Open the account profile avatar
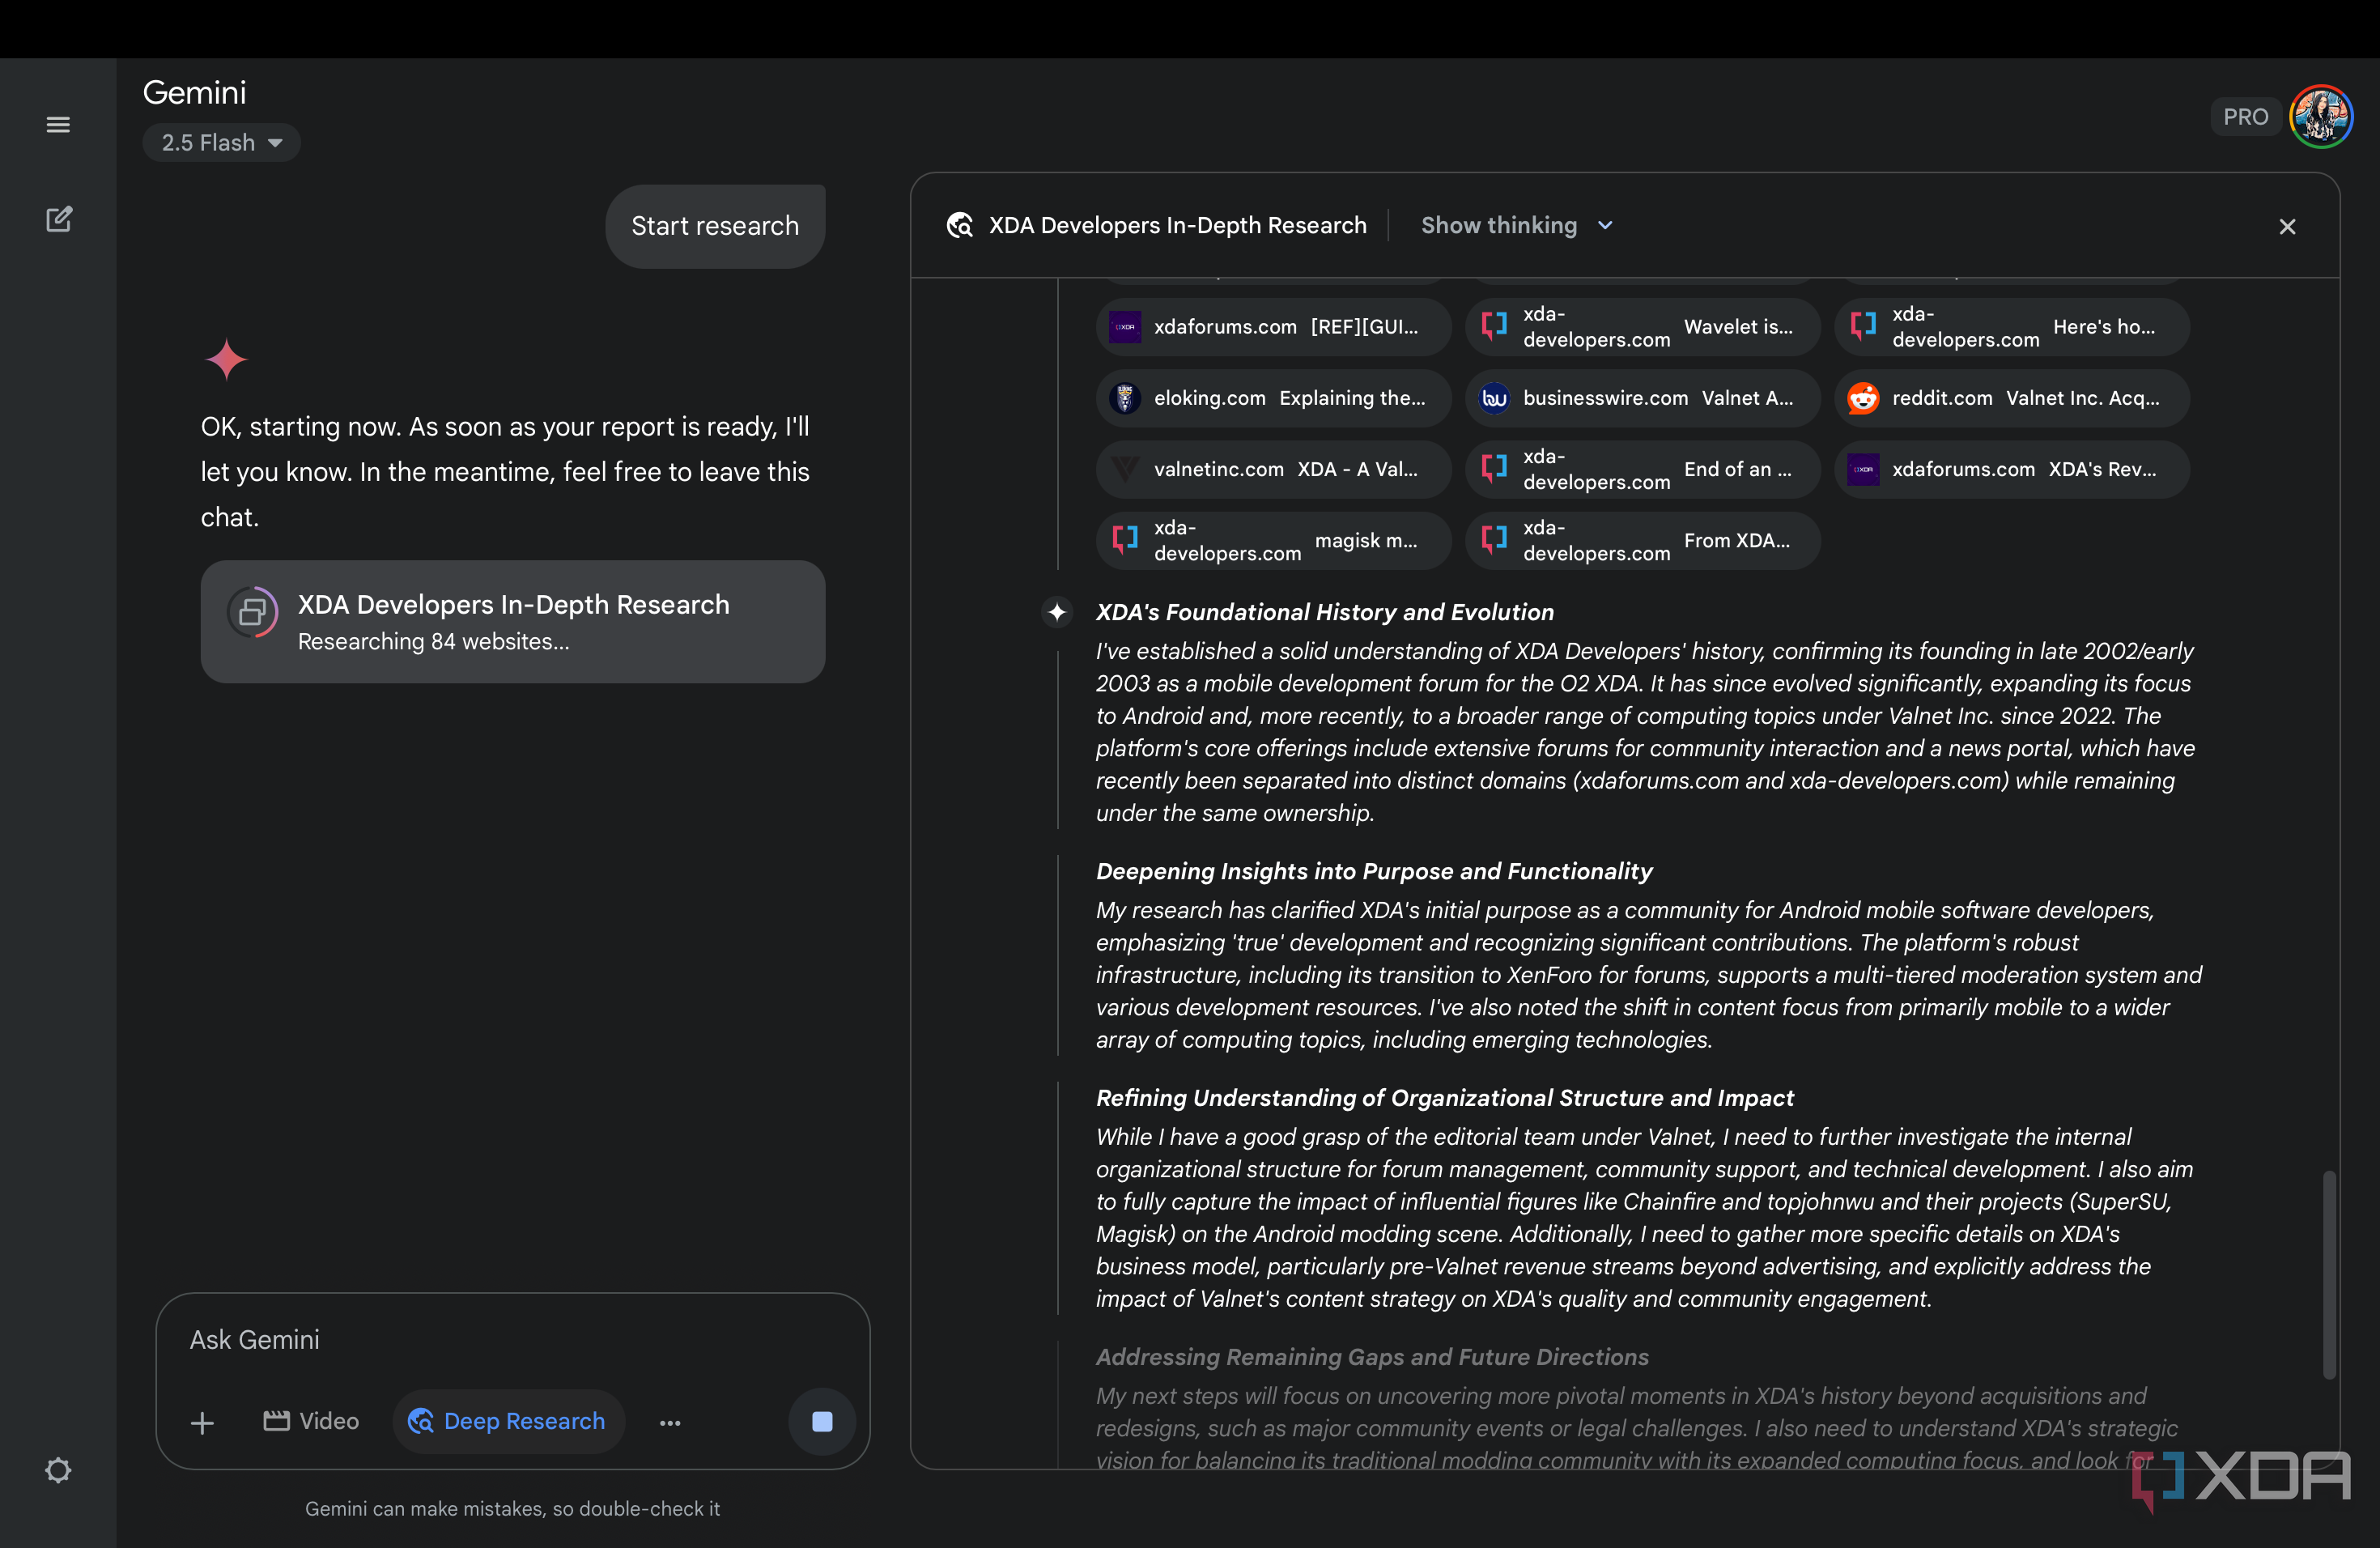2380x1548 pixels. tap(2321, 117)
